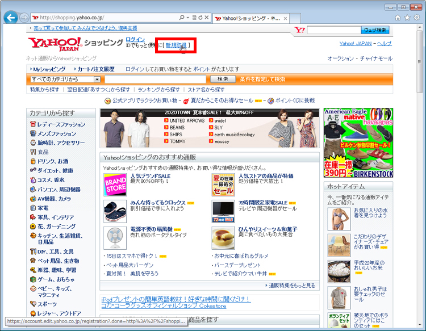Open address bar search dropdown arrow
Viewport: 426px width, 331px height.
tap(188, 18)
